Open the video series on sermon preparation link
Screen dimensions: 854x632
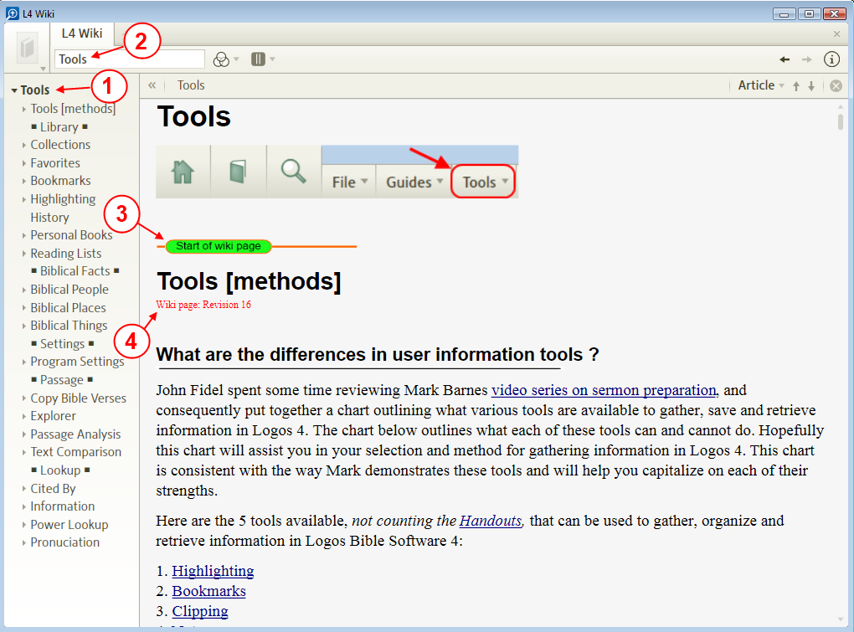coord(604,390)
